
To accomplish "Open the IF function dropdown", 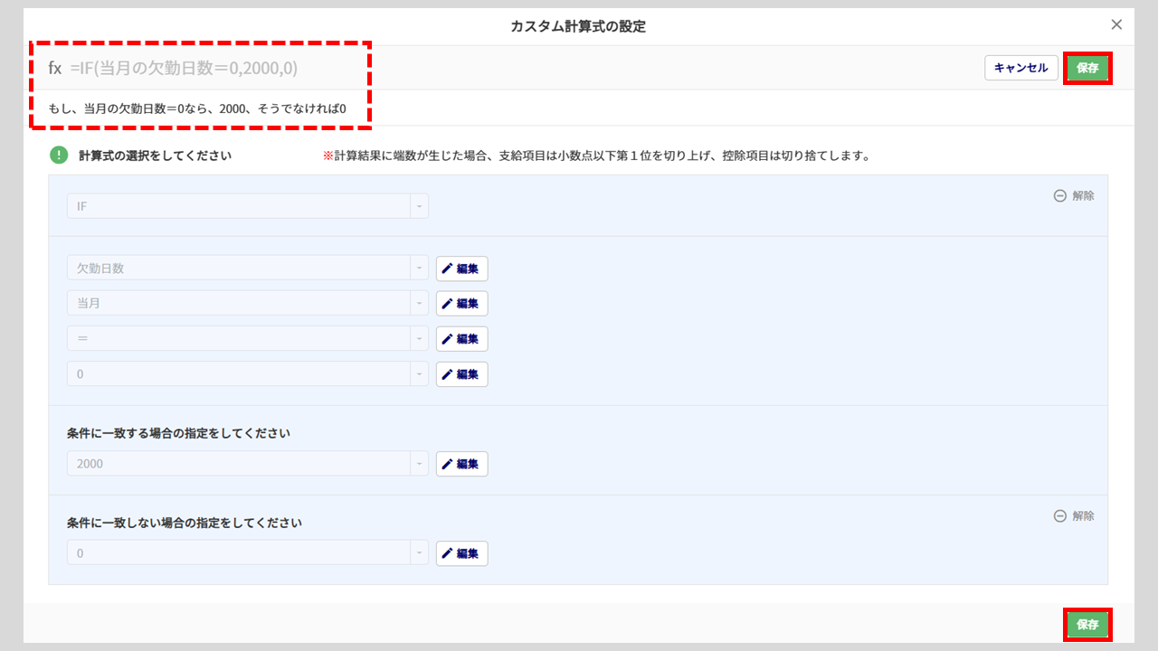I will (248, 206).
